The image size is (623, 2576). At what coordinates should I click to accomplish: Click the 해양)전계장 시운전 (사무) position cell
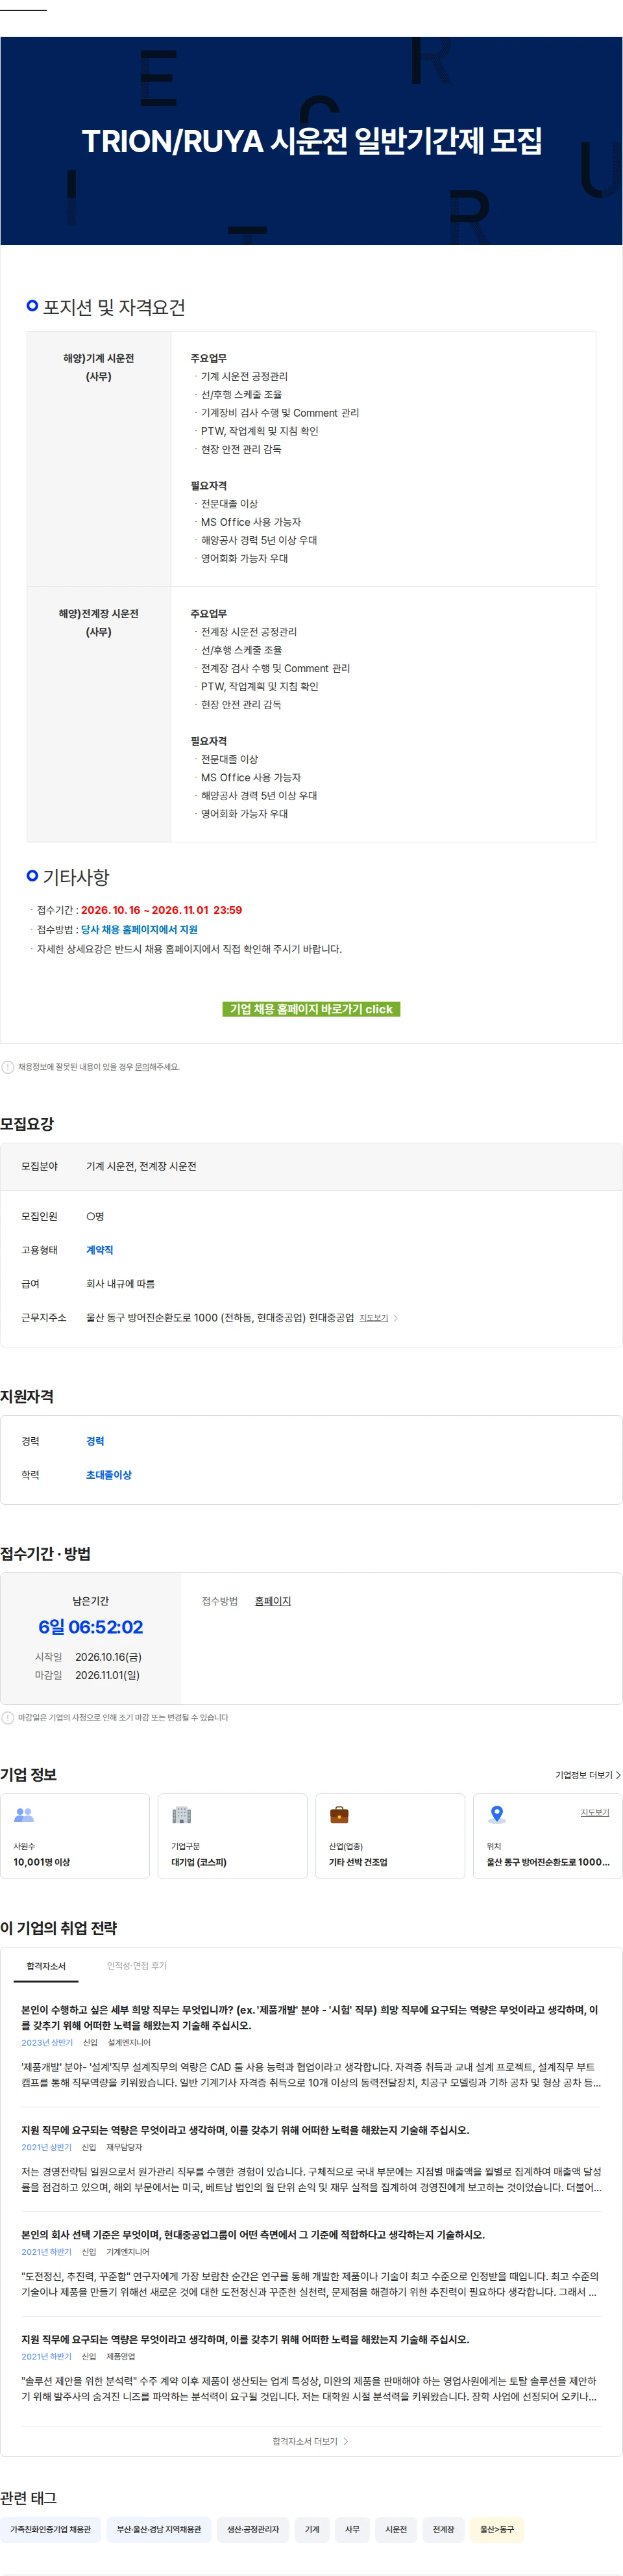[99, 714]
